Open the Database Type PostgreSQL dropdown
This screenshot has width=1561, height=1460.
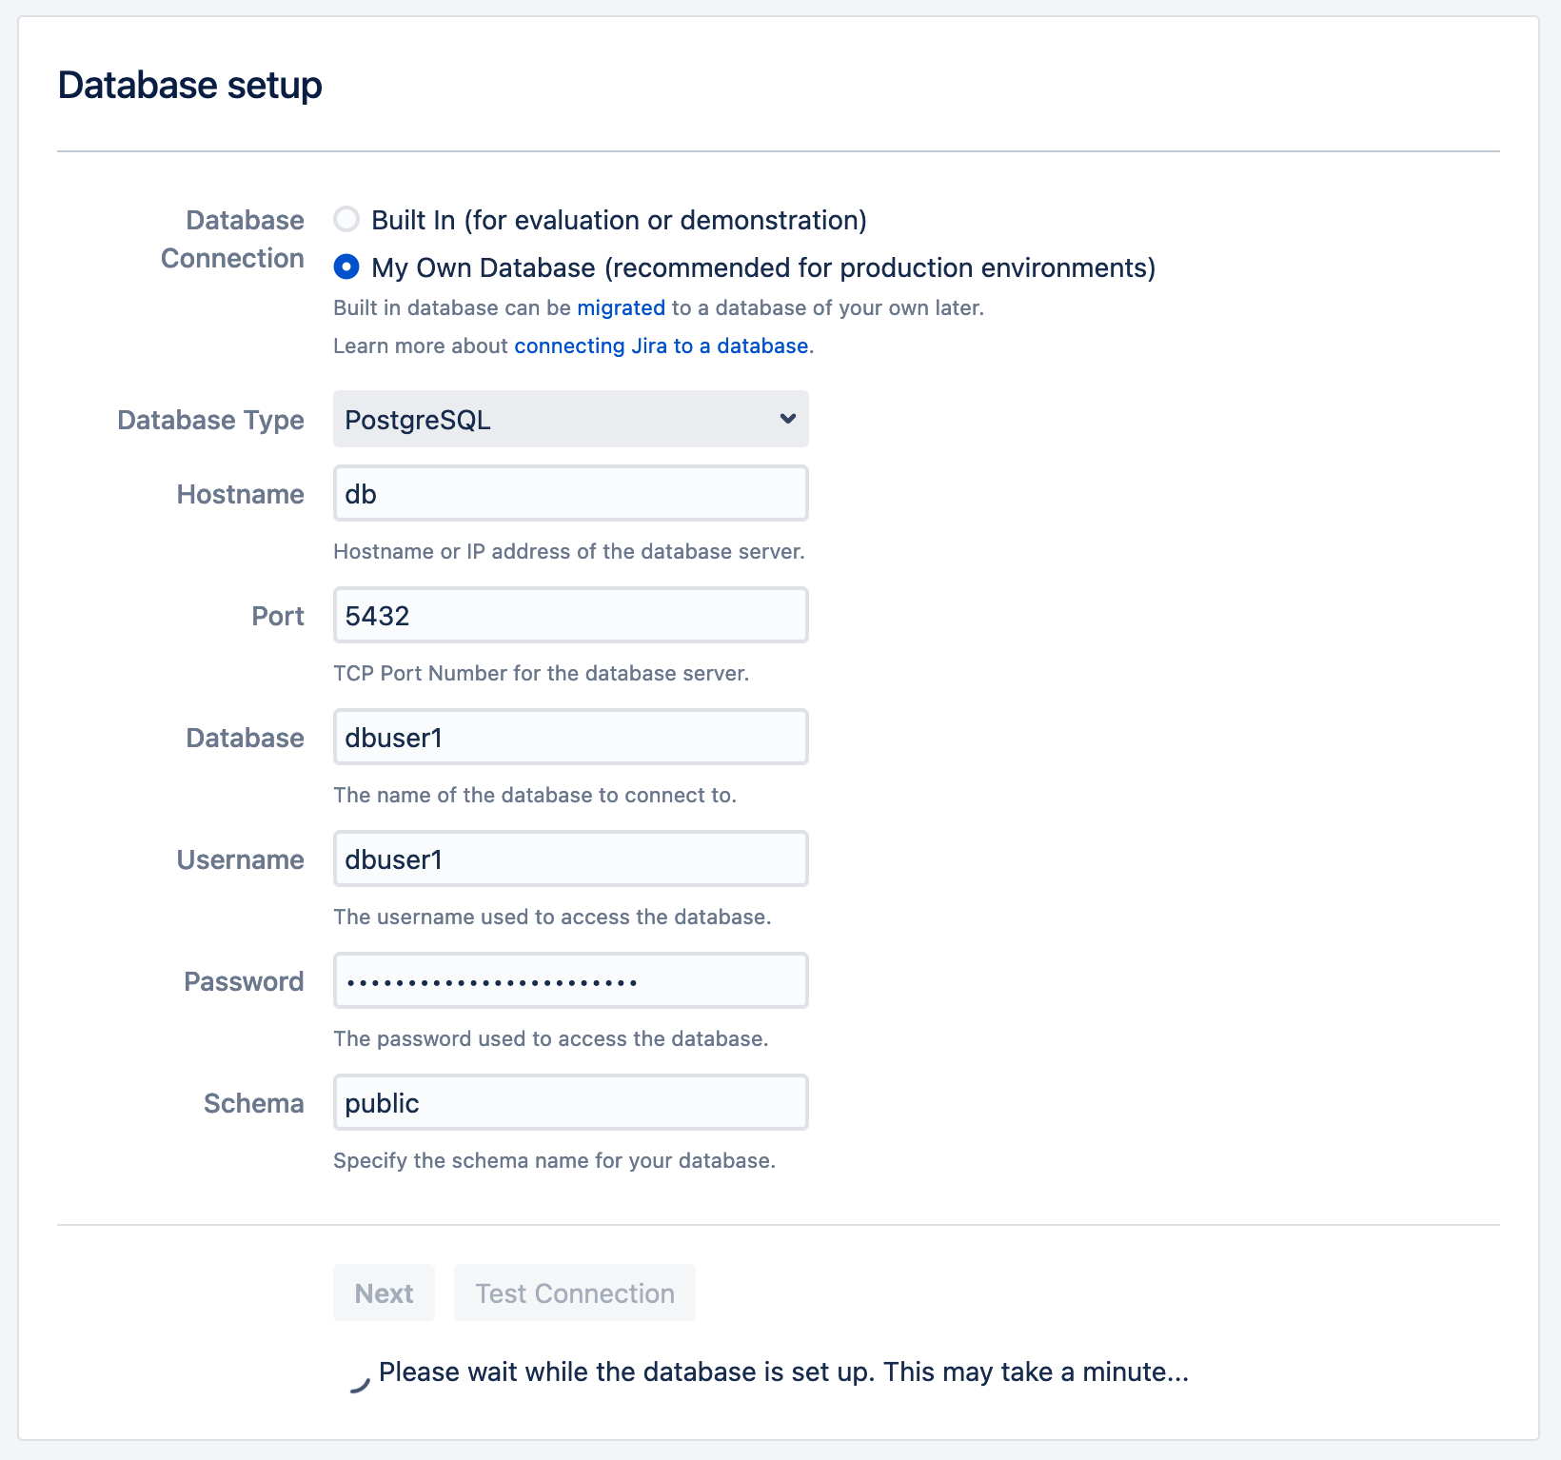570,420
